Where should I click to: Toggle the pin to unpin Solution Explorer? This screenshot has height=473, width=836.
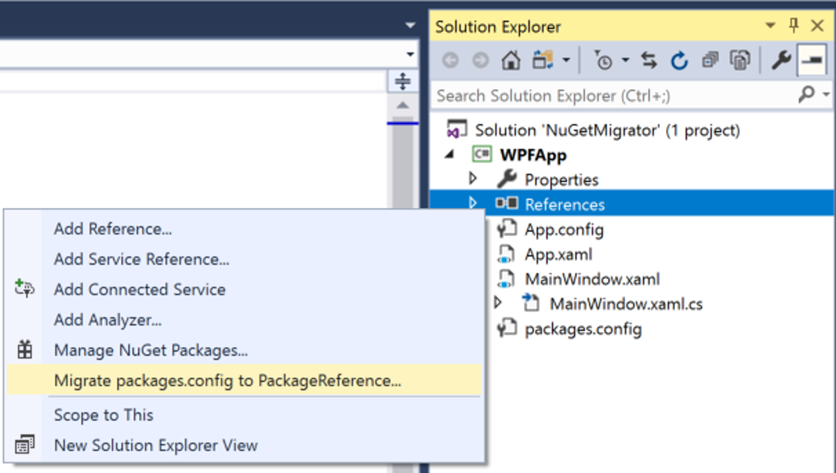click(794, 25)
